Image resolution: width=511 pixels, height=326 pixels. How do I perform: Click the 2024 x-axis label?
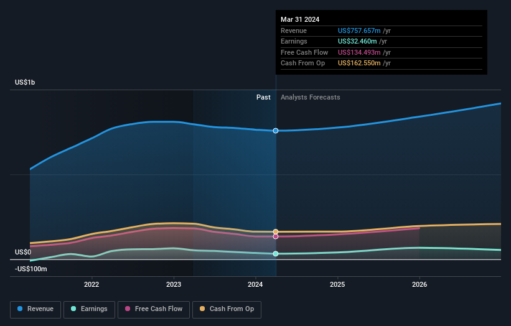click(255, 284)
